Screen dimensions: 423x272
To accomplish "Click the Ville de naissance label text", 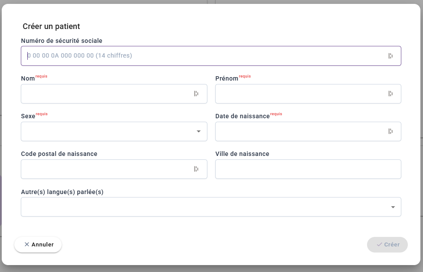I will 242,154.
